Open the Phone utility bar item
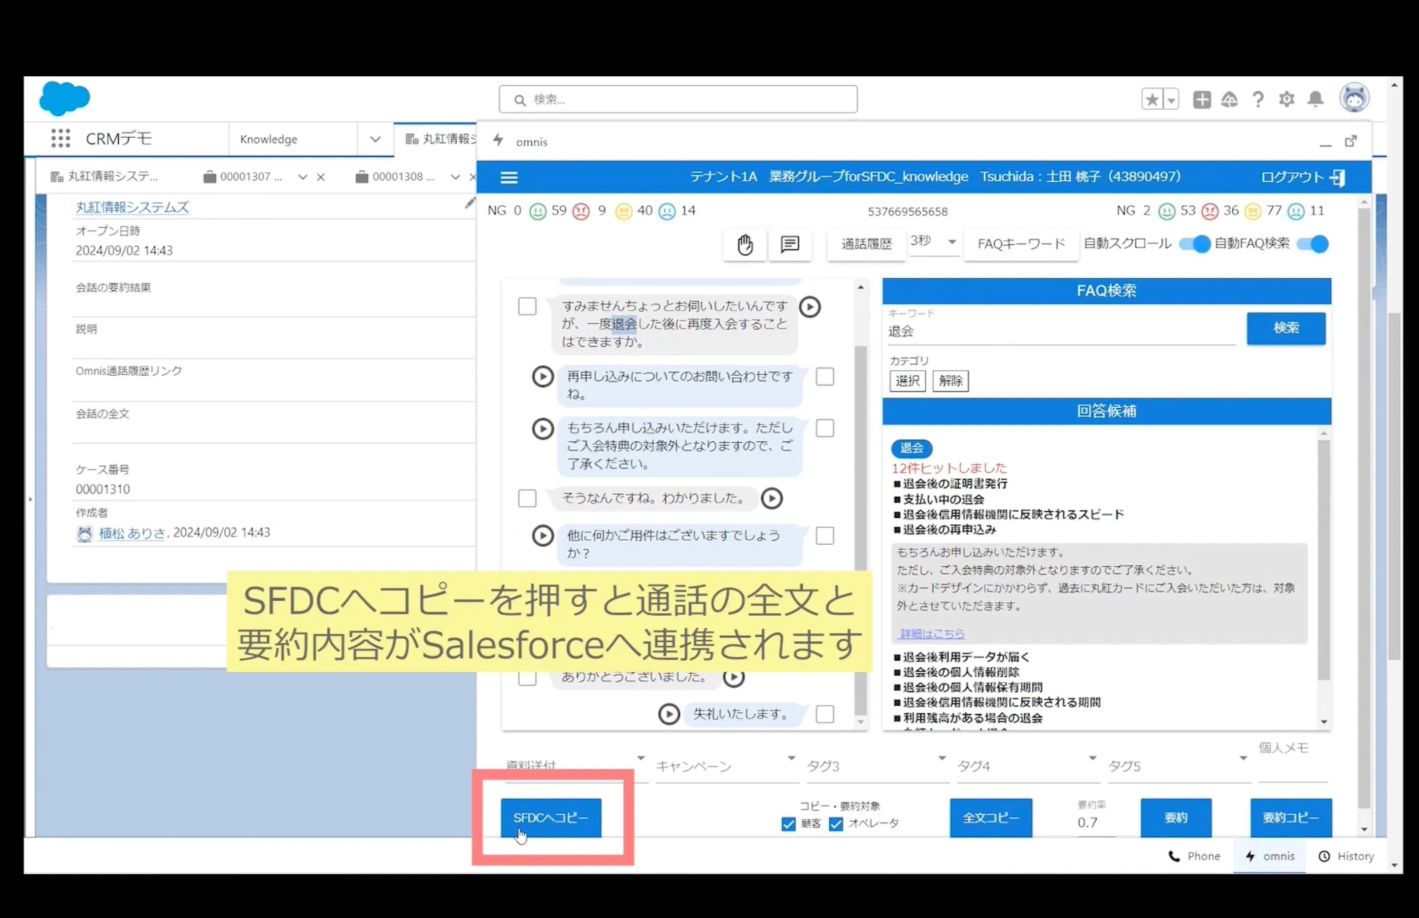This screenshot has height=918, width=1419. (x=1194, y=856)
